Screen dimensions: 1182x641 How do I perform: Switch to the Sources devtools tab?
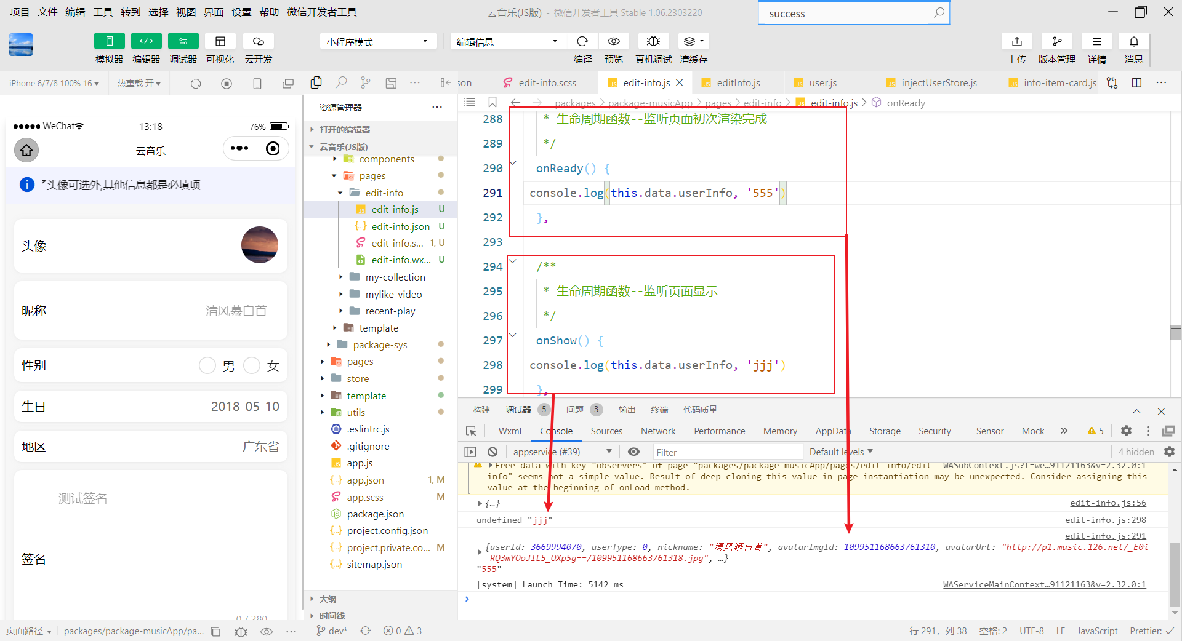pos(606,431)
